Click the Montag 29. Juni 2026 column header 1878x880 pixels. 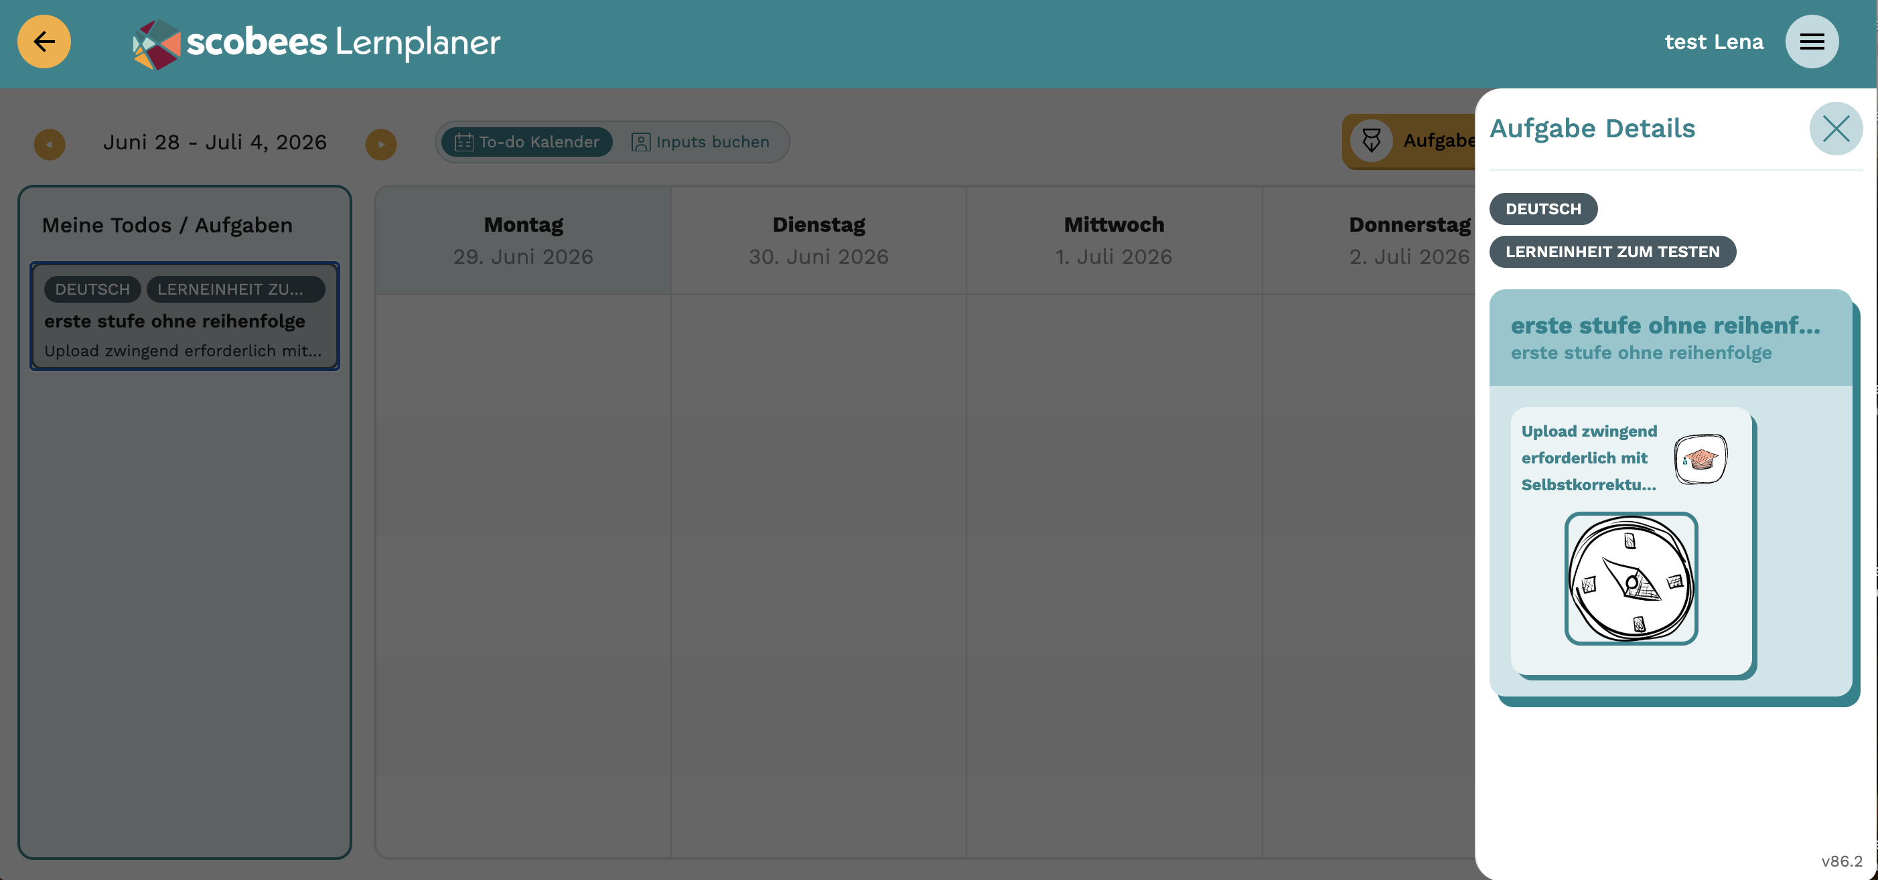click(522, 240)
